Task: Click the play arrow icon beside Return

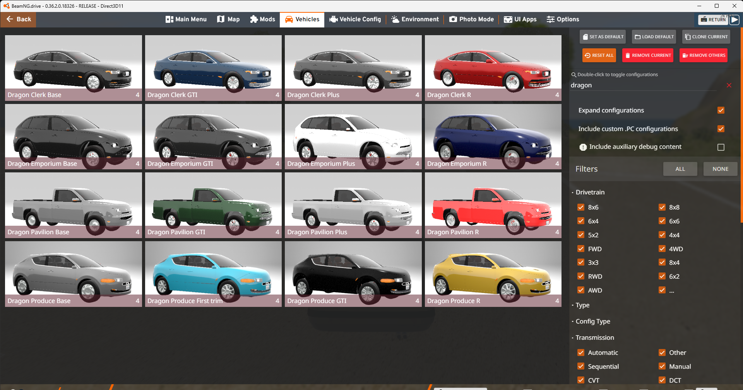Action: pos(734,19)
